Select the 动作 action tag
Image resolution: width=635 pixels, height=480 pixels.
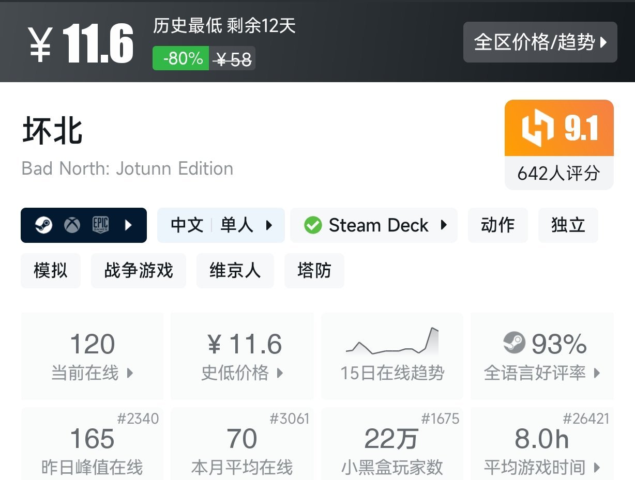(497, 225)
